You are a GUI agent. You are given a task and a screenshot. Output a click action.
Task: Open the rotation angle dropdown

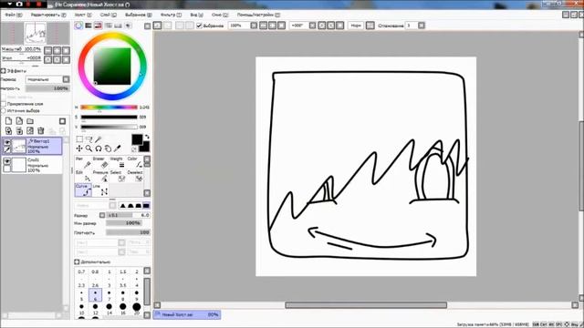point(312,26)
